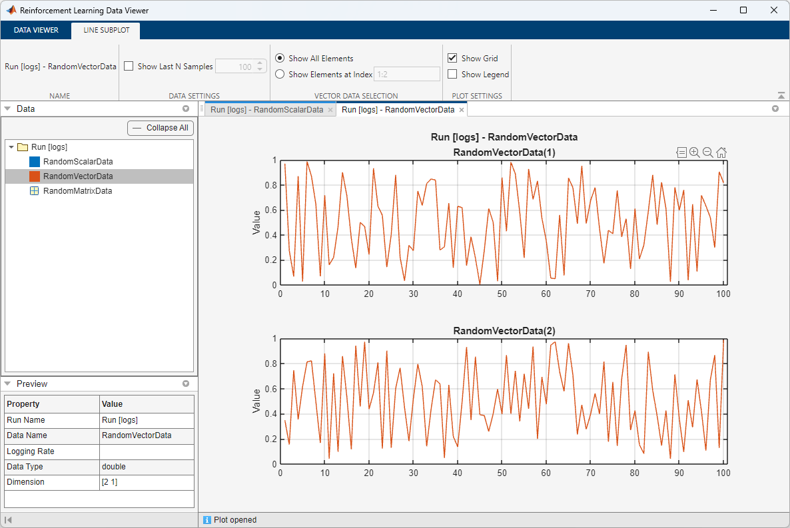Click the zoom out plot icon

point(707,152)
